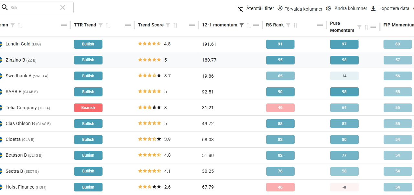The image size is (414, 195).
Task: Toggle sort arrows on Trend Score column
Action: [x=175, y=25]
